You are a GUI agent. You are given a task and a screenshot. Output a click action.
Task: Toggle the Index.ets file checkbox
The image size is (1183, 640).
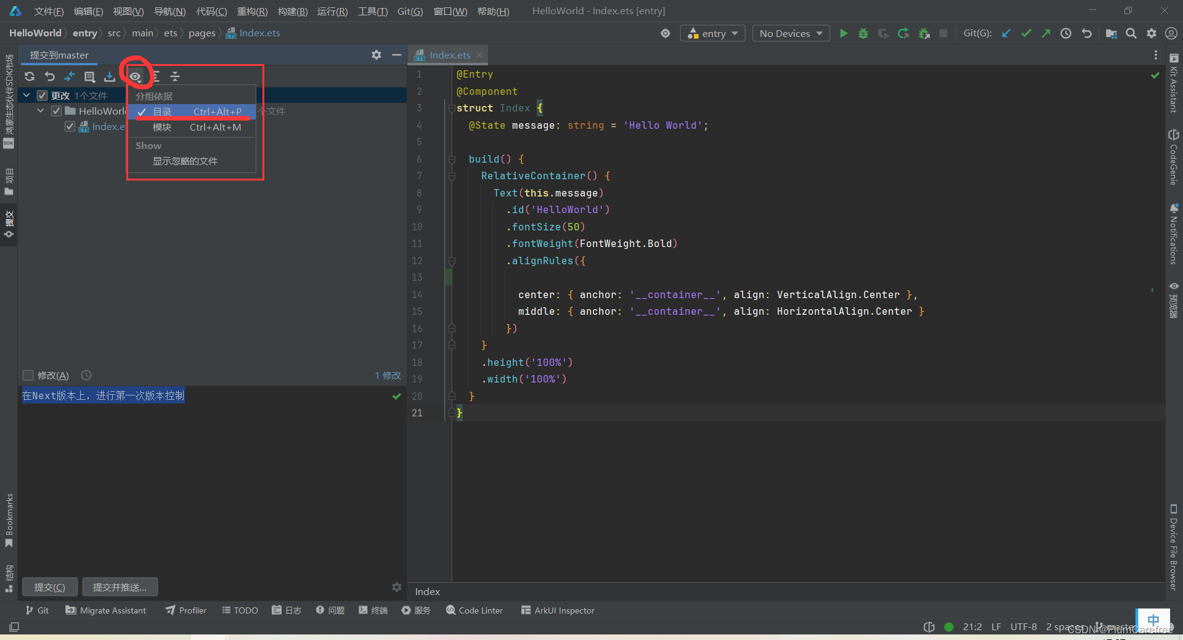click(70, 126)
